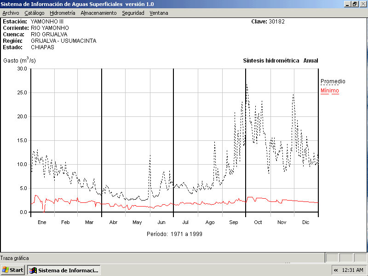
Task: Click the Período 1971 a 1999 caption
Action: pos(174,234)
